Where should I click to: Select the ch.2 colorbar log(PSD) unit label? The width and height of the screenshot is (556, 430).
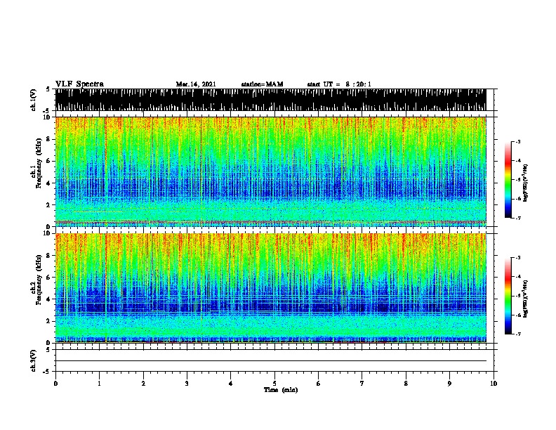525,299
